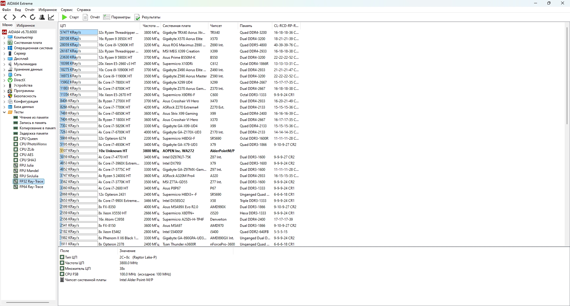Open Параметры in the toolbar

117,17
